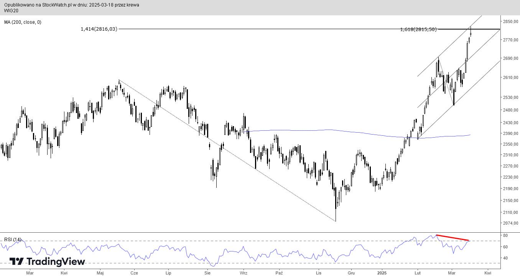This screenshot has height=276, width=520.
Task: Click the price axis value 2690,00
Action: (511, 58)
